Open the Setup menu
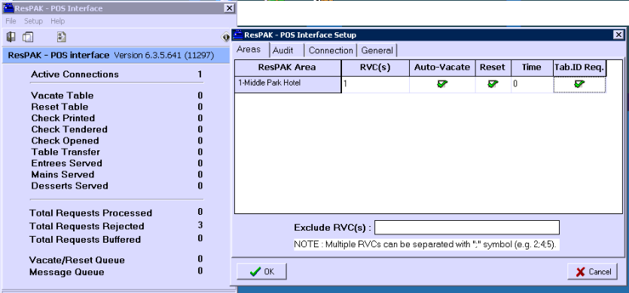 (33, 21)
